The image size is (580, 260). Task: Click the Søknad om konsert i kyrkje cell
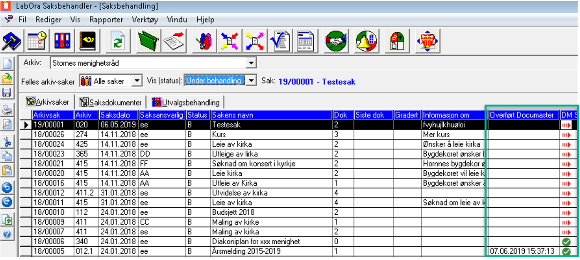coord(272,164)
